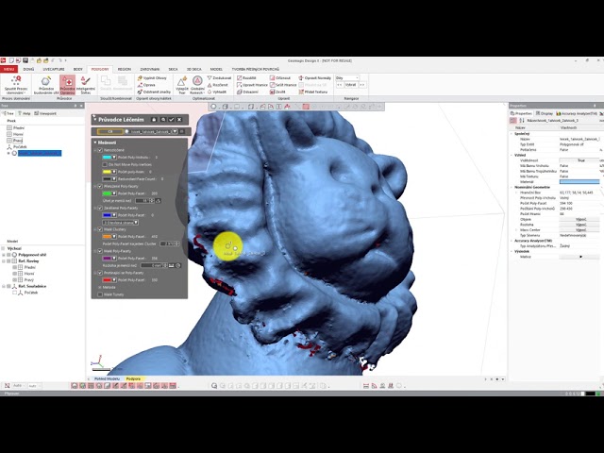Cancel healing wizard with X icon
Viewport: 604px width, 453px height.
180,120
